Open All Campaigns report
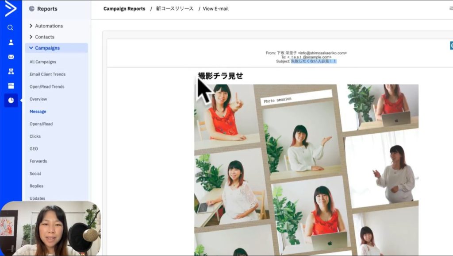Image resolution: width=453 pixels, height=256 pixels. click(43, 62)
